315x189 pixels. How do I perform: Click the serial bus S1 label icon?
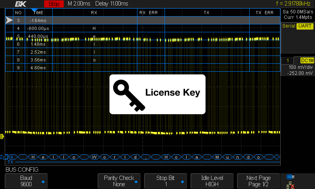pyautogui.click(x=2, y=157)
